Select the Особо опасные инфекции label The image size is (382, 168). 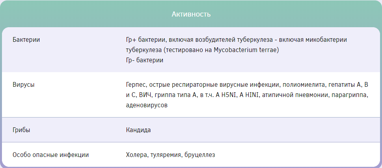50,155
